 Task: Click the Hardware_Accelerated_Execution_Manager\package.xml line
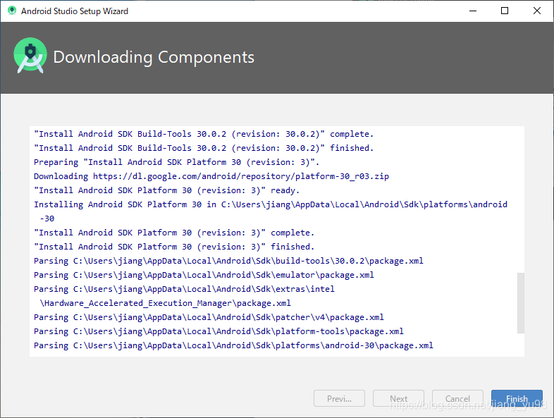[166, 304]
